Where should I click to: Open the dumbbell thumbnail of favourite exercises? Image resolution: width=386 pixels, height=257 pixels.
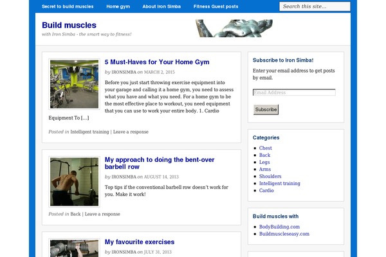coord(75,249)
